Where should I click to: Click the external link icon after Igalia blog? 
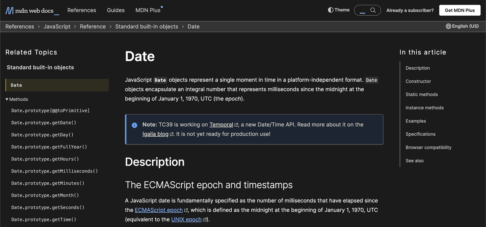(x=172, y=134)
